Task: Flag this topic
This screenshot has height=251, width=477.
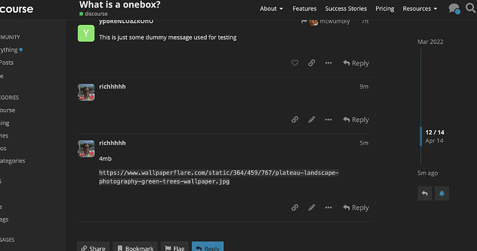Action: [x=175, y=247]
